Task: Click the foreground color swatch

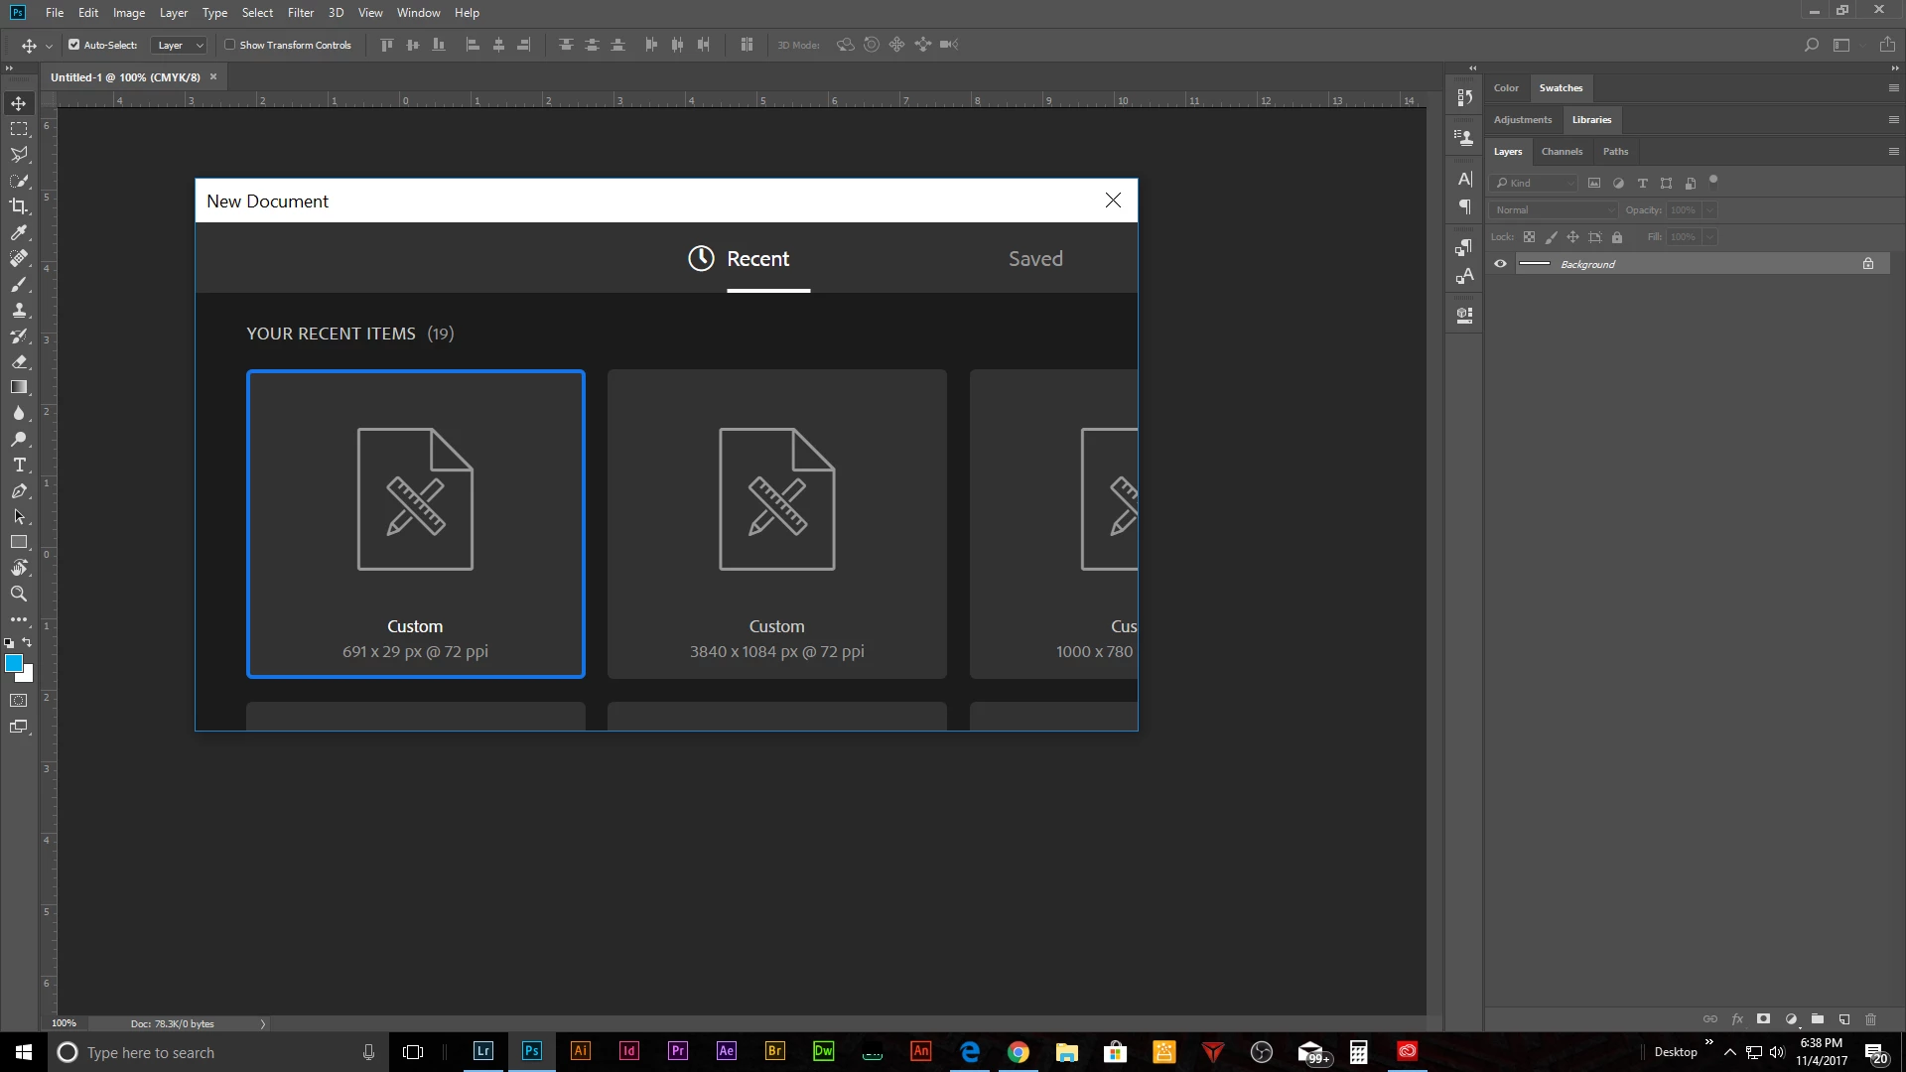Action: 14,663
